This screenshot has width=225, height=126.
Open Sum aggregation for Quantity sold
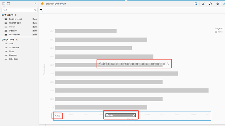point(35,23)
